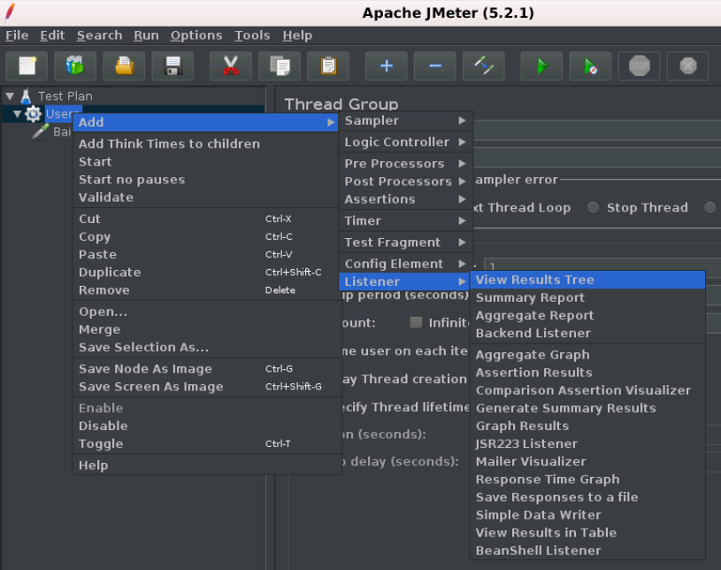Choose Aggregate Graph listener
Image resolution: width=721 pixels, height=570 pixels.
(x=587, y=355)
